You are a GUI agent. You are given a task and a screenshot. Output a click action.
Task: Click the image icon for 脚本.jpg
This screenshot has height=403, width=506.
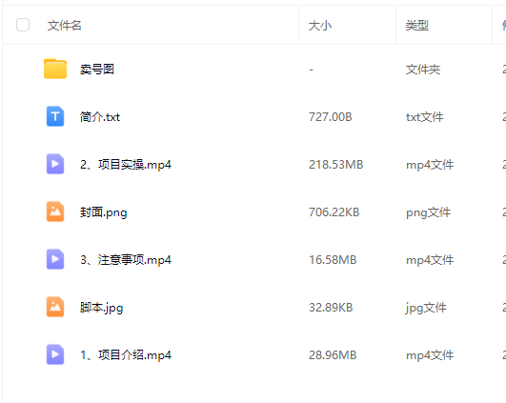click(x=55, y=307)
